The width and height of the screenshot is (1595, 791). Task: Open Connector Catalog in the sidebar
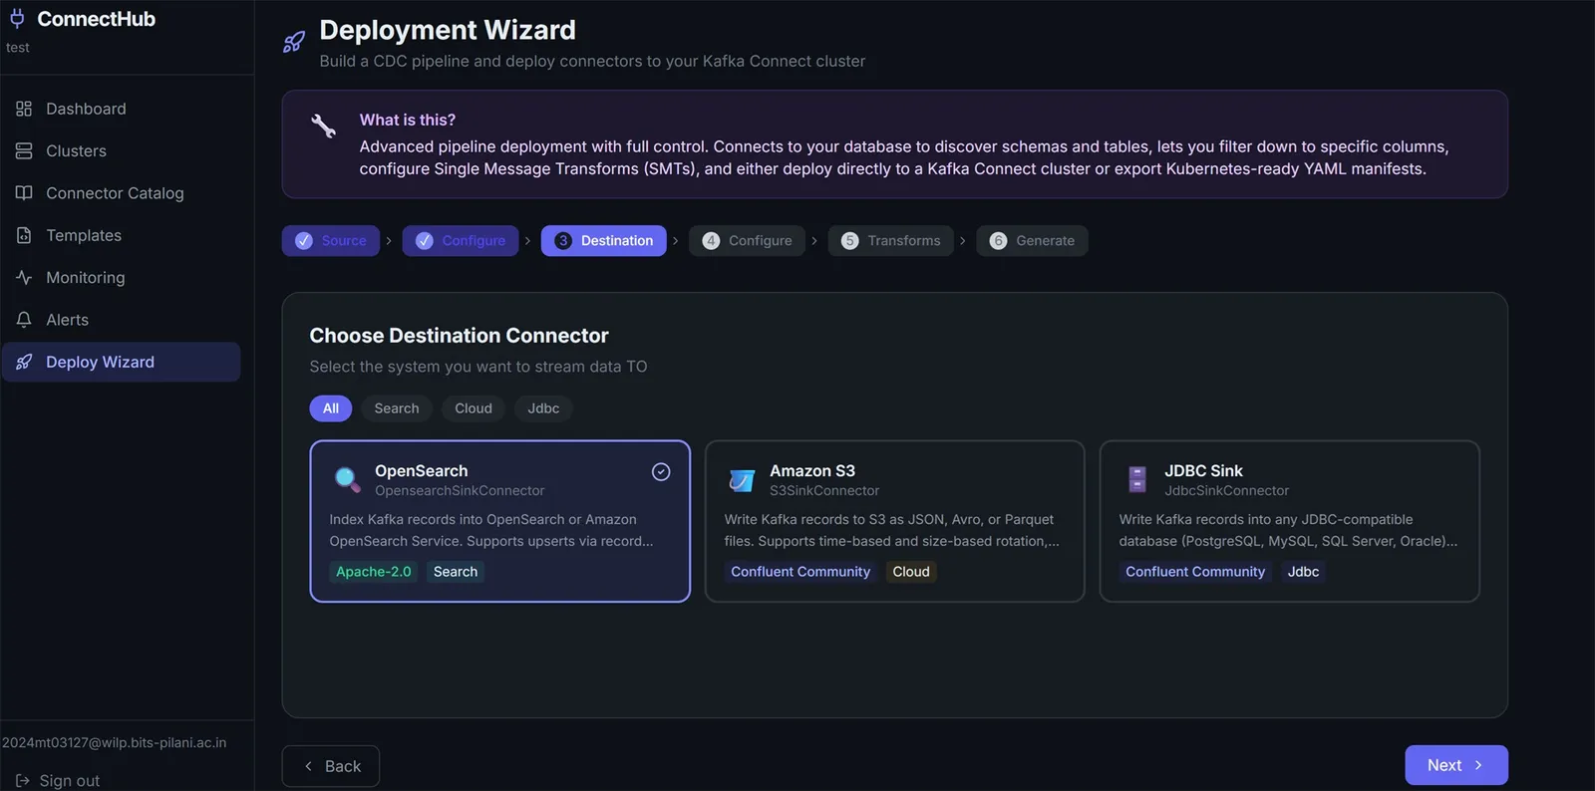click(x=122, y=193)
